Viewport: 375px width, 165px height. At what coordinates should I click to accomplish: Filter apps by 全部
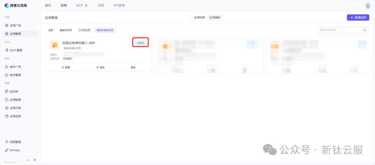51,30
